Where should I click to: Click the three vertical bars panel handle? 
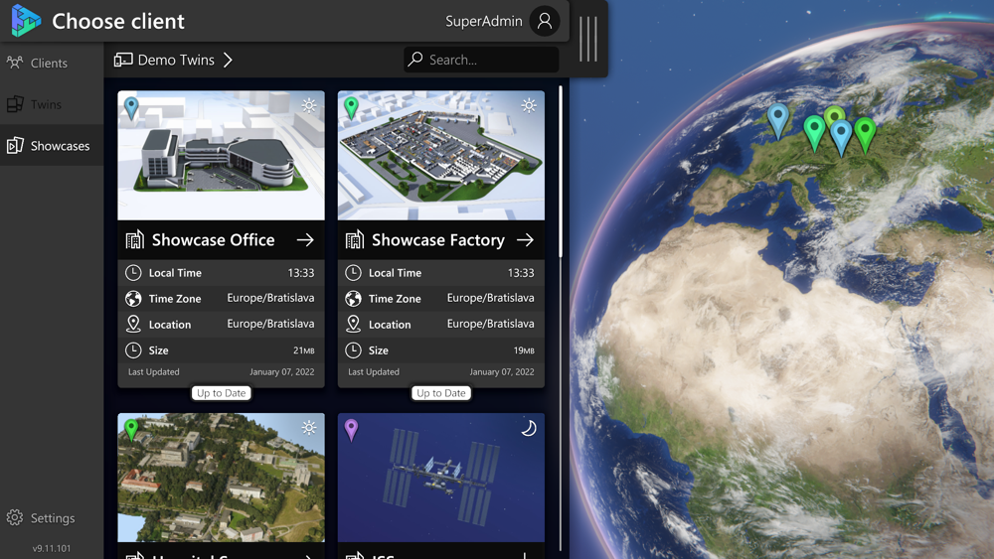588,40
